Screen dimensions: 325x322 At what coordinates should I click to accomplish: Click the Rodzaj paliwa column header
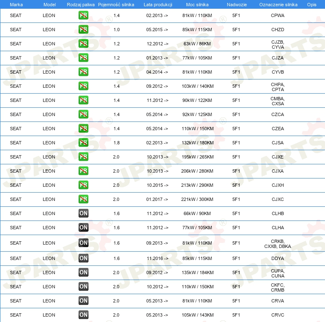81,5
